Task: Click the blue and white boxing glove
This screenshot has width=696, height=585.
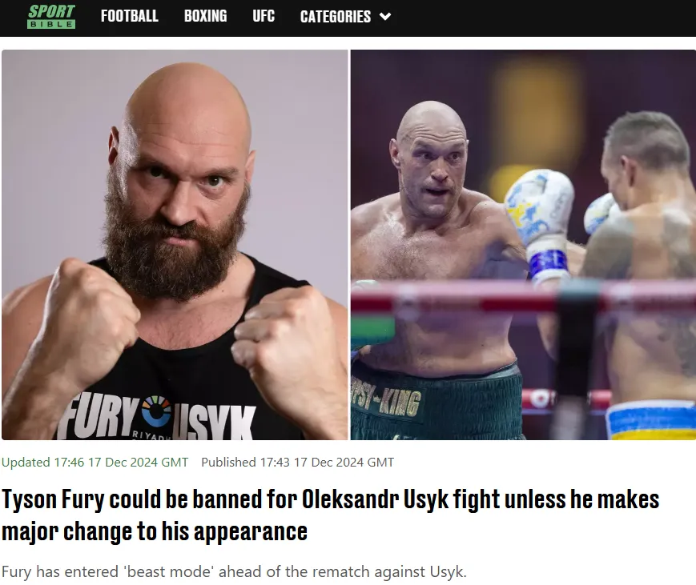Action: (x=540, y=226)
